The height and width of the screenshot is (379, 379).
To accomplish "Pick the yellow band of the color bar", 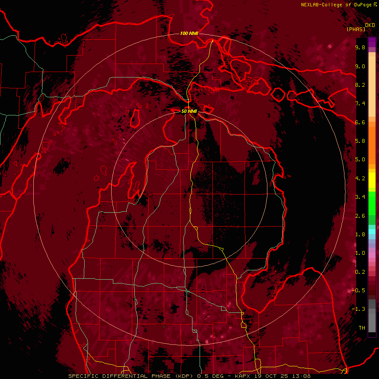I will [372, 180].
